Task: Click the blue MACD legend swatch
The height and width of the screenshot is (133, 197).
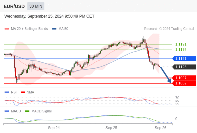Action: [7, 111]
